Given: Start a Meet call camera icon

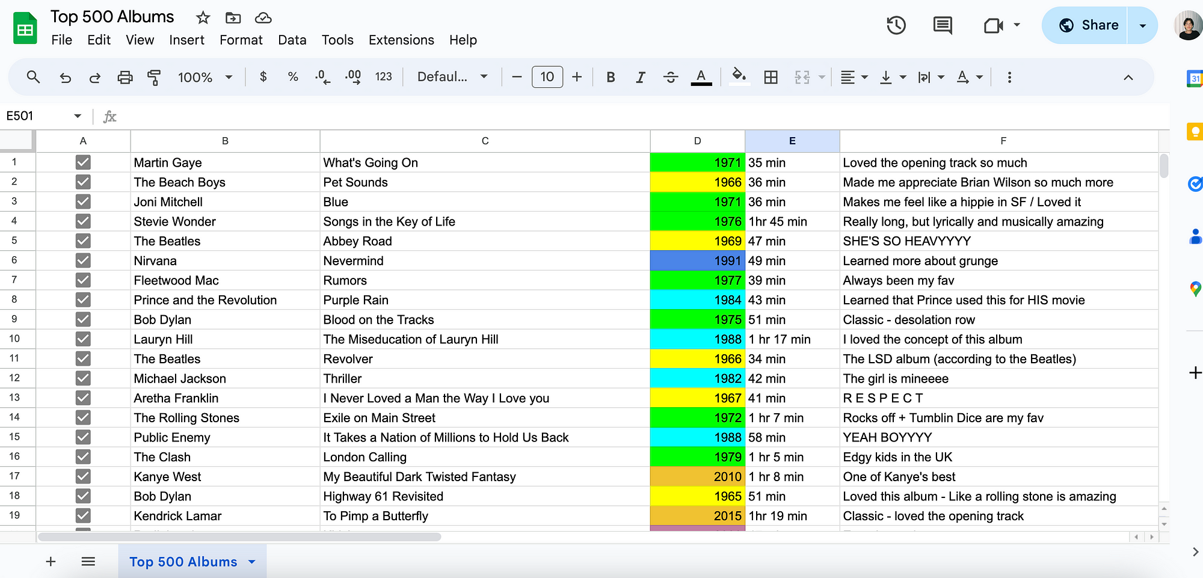Looking at the screenshot, I should 993,25.
